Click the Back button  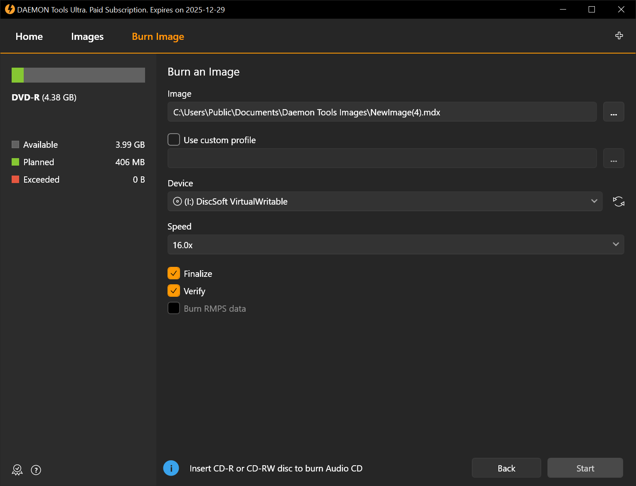point(506,468)
